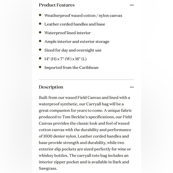Click the bullet dot beside Weatherproof waxed cotton
Viewport: 173px width, 173px height.
40,15
